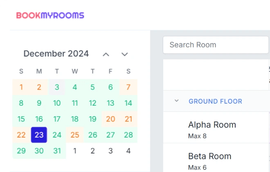Select December 9 date
Image resolution: width=270 pixels, height=172 pixels.
(39, 103)
